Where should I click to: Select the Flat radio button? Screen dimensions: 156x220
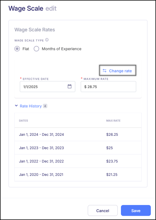[17, 49]
